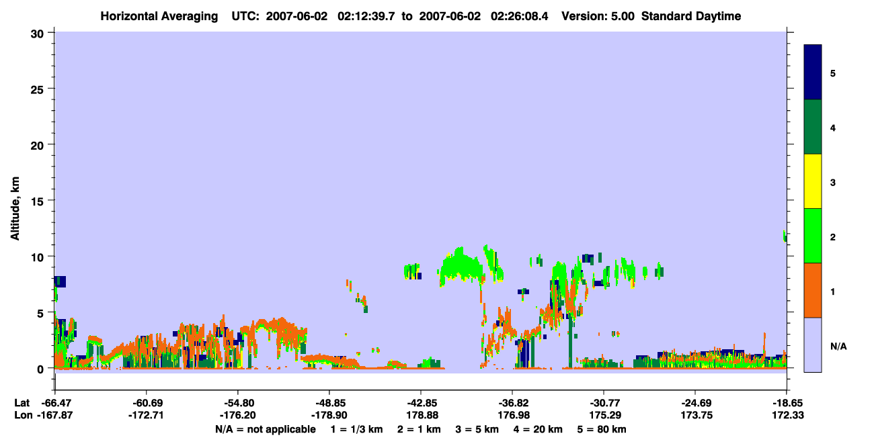
Task: Click the 'Horizontal Averaging' title text
Action: (159, 16)
